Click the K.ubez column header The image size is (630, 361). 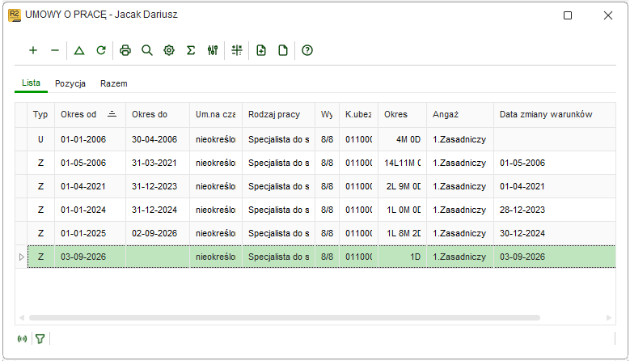[x=358, y=115]
